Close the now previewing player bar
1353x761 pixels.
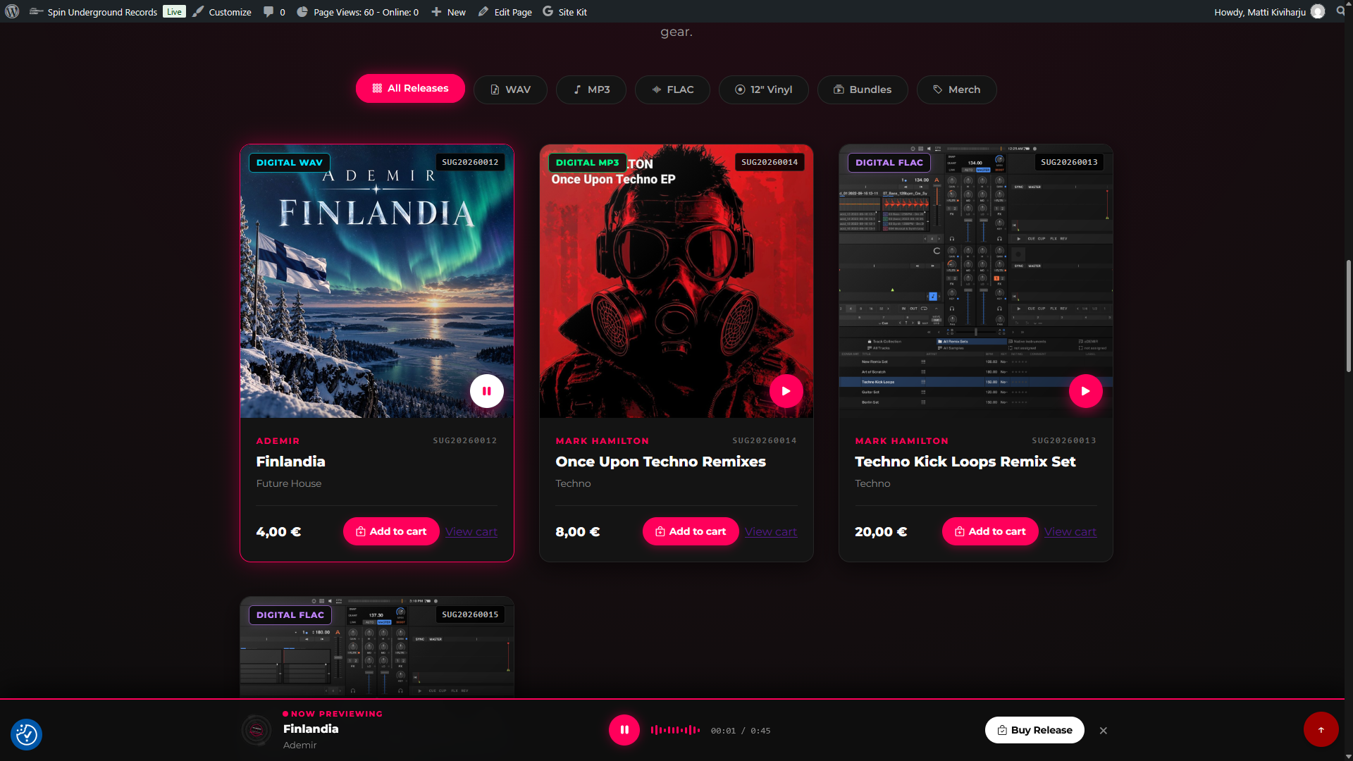point(1104,731)
